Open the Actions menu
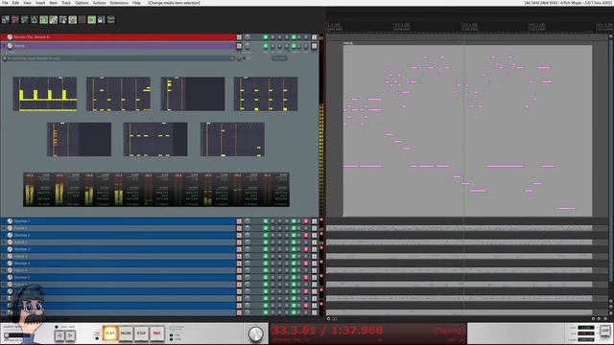The height and width of the screenshot is (345, 614). coord(100,3)
